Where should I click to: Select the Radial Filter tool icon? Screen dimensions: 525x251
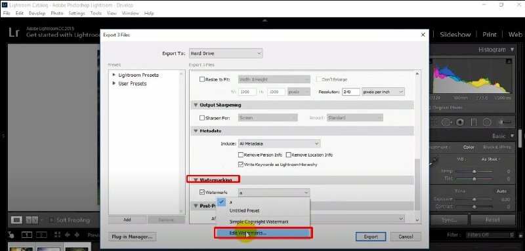coord(487,123)
